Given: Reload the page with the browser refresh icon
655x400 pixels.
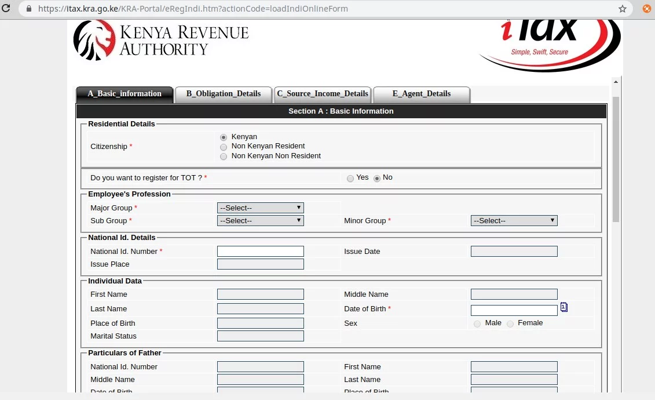Looking at the screenshot, I should coord(6,8).
